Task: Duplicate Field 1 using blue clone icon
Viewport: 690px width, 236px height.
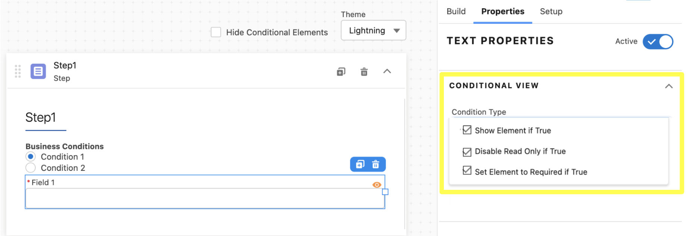Action: pyautogui.click(x=360, y=164)
